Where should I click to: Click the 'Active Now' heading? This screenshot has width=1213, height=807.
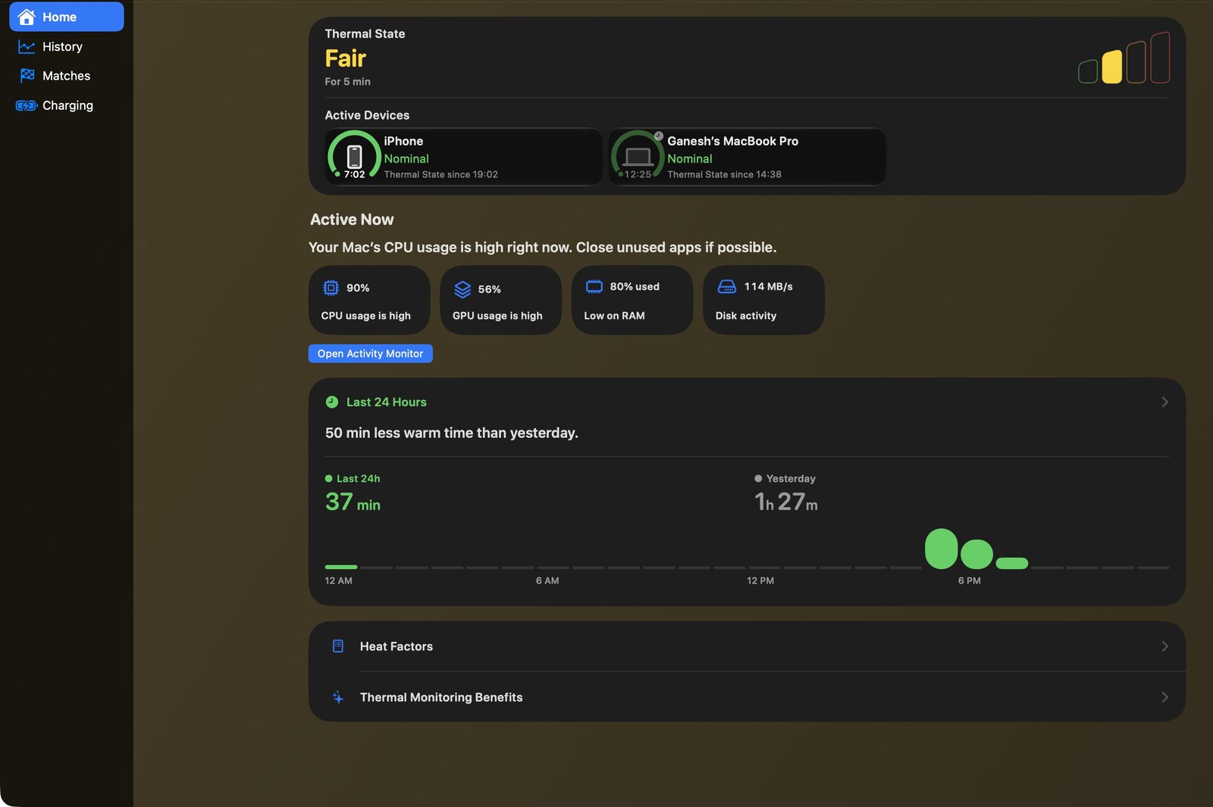352,220
